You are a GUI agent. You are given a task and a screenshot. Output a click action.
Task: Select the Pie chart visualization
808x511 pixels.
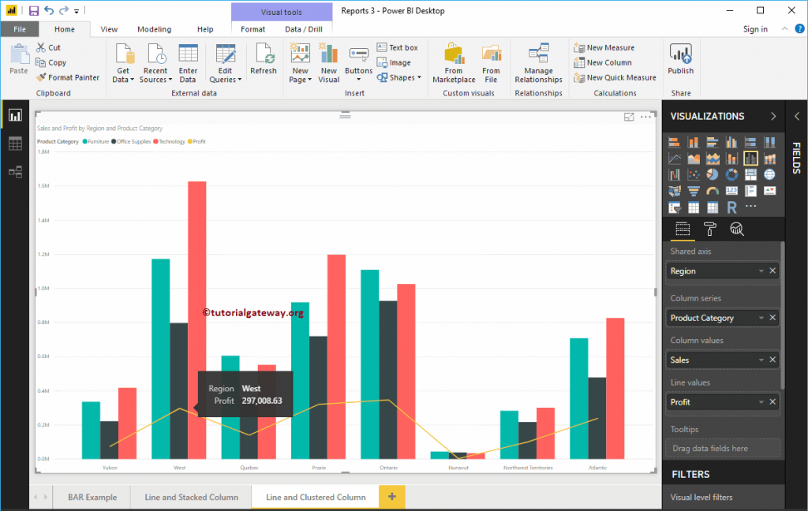point(713,174)
